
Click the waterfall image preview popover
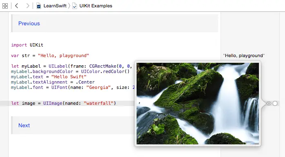click(198, 104)
